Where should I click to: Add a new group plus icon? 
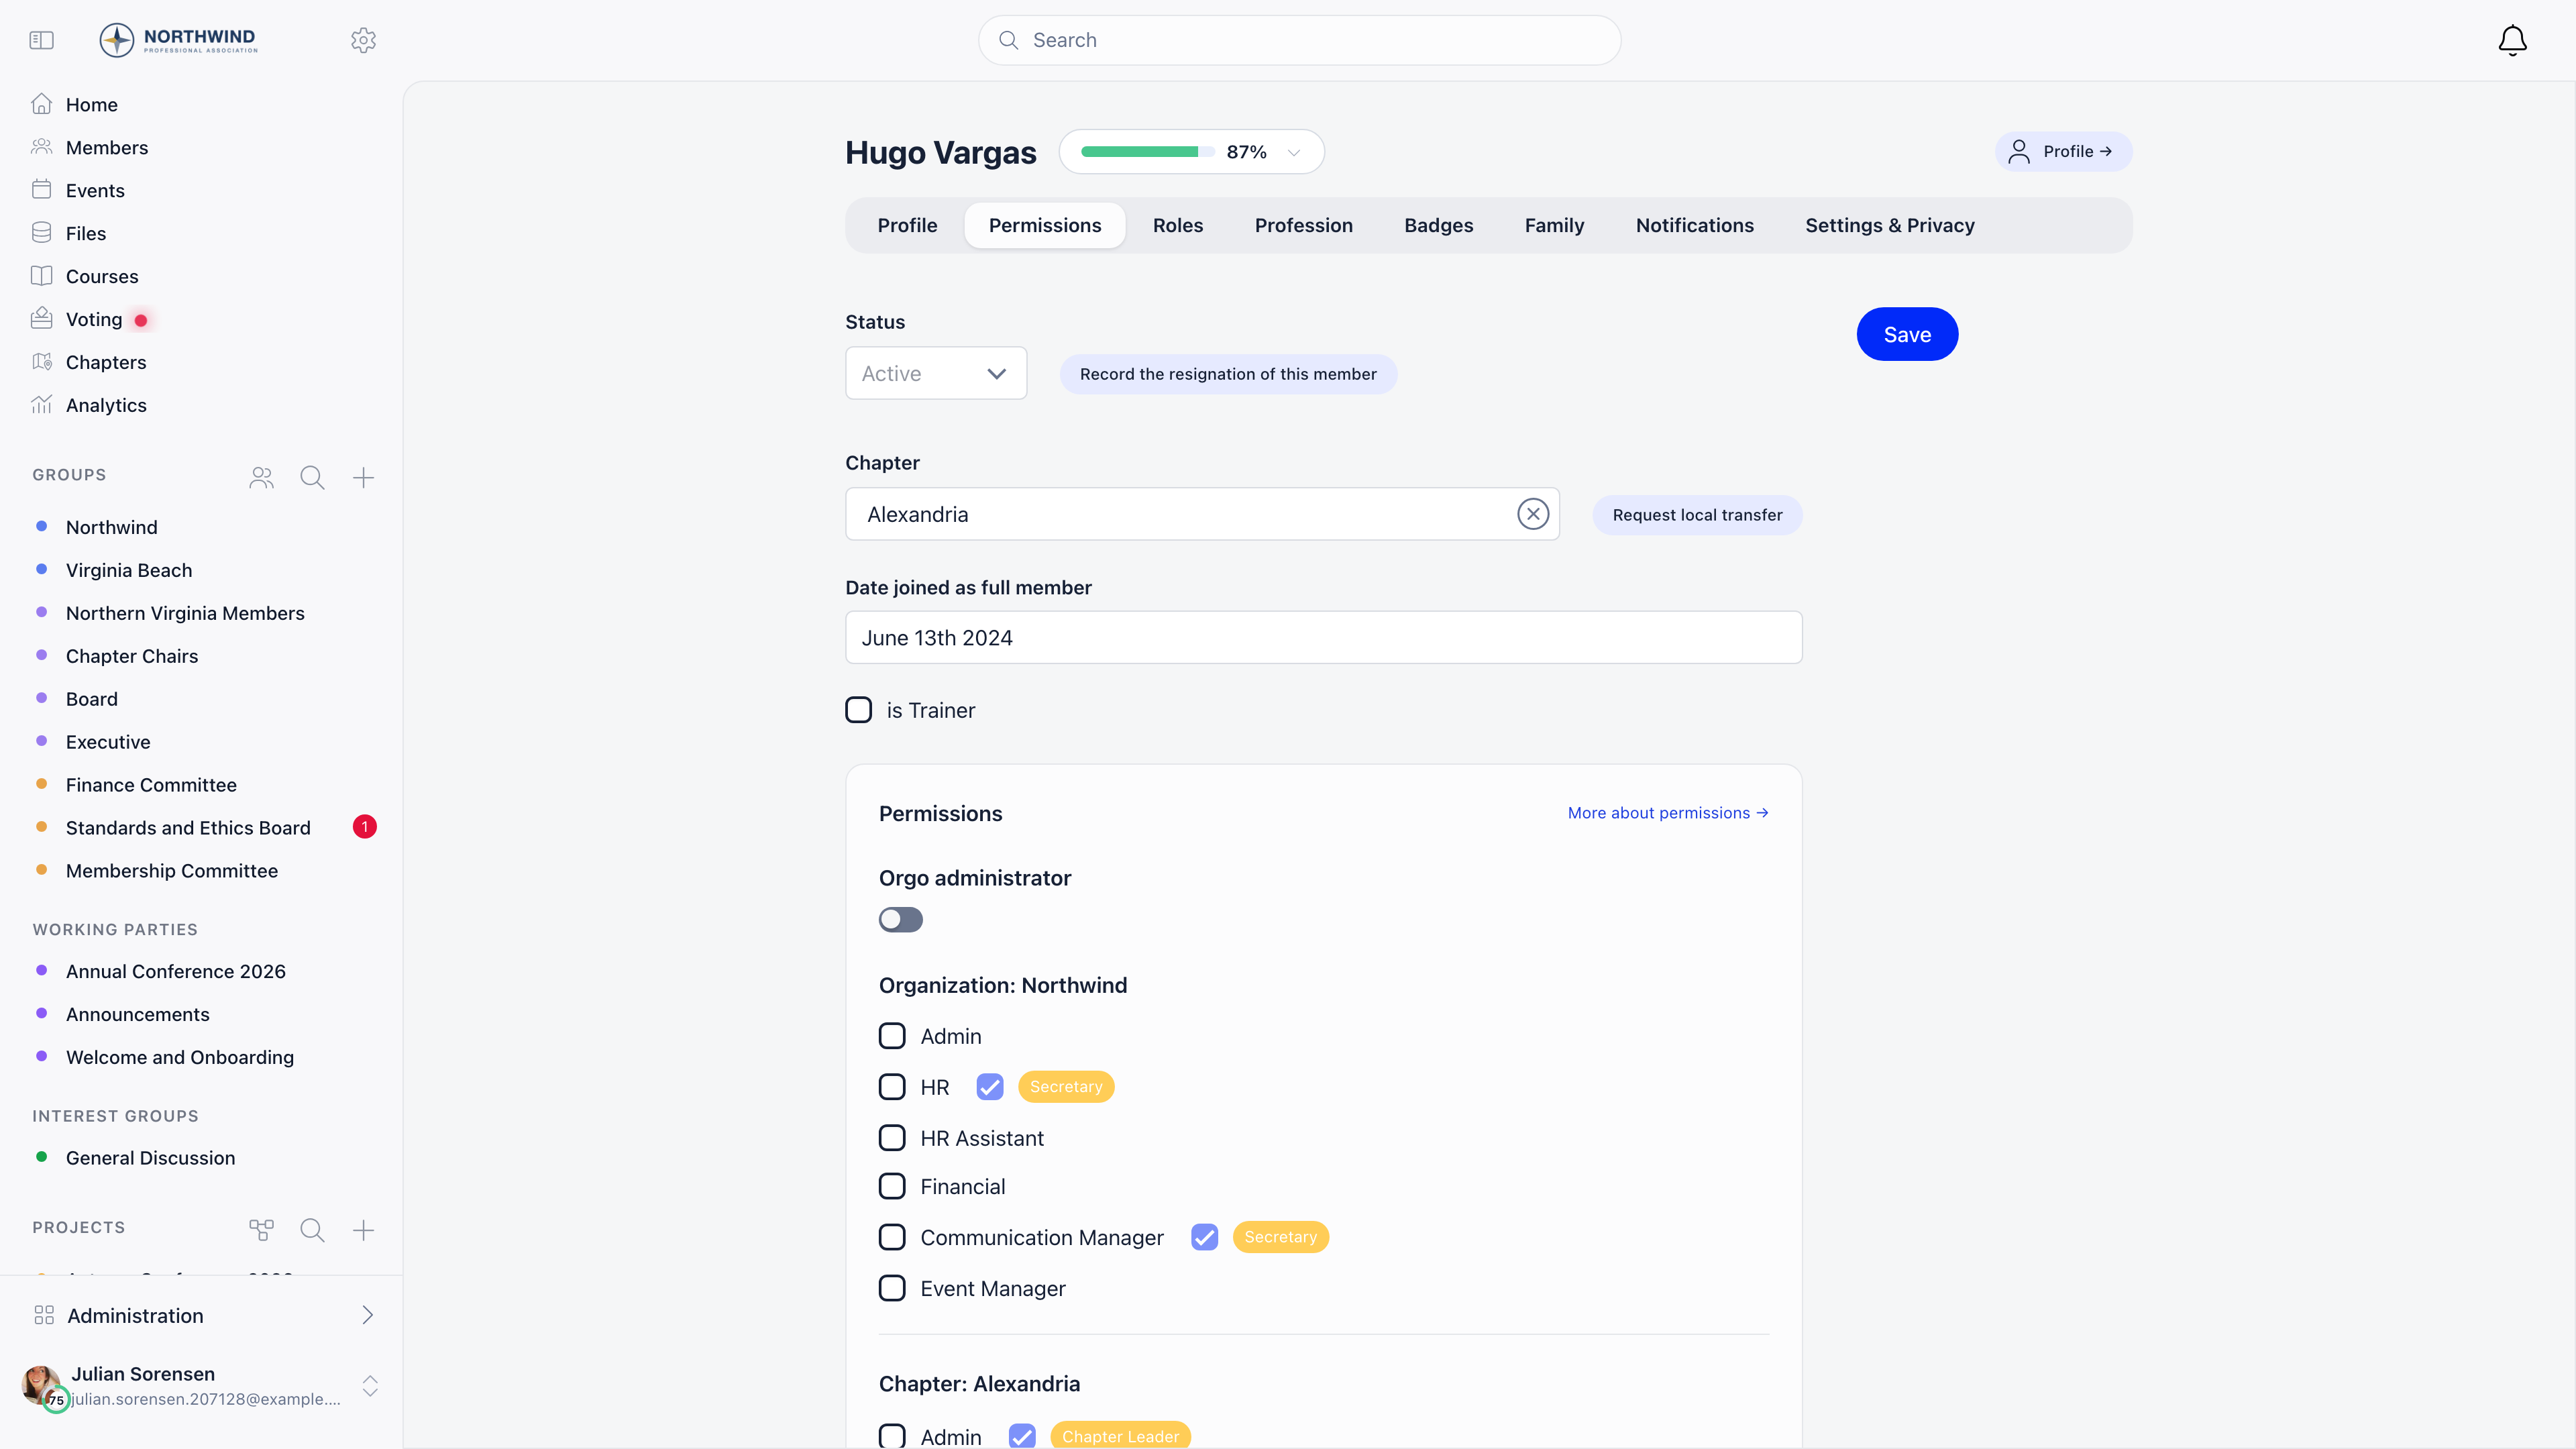point(363,477)
